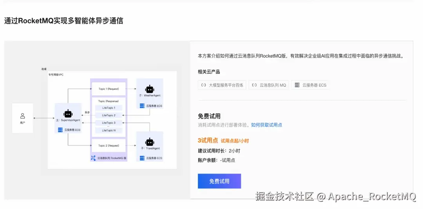Screen dimensions: 423x209
Task: Select the 云服务器 ECS product tag
Action: 310,85
